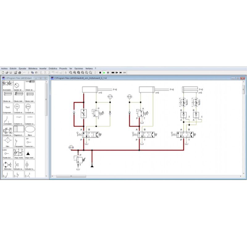Open the Proyecto menu
Viewport: 247px width, 247px height.
63,69
